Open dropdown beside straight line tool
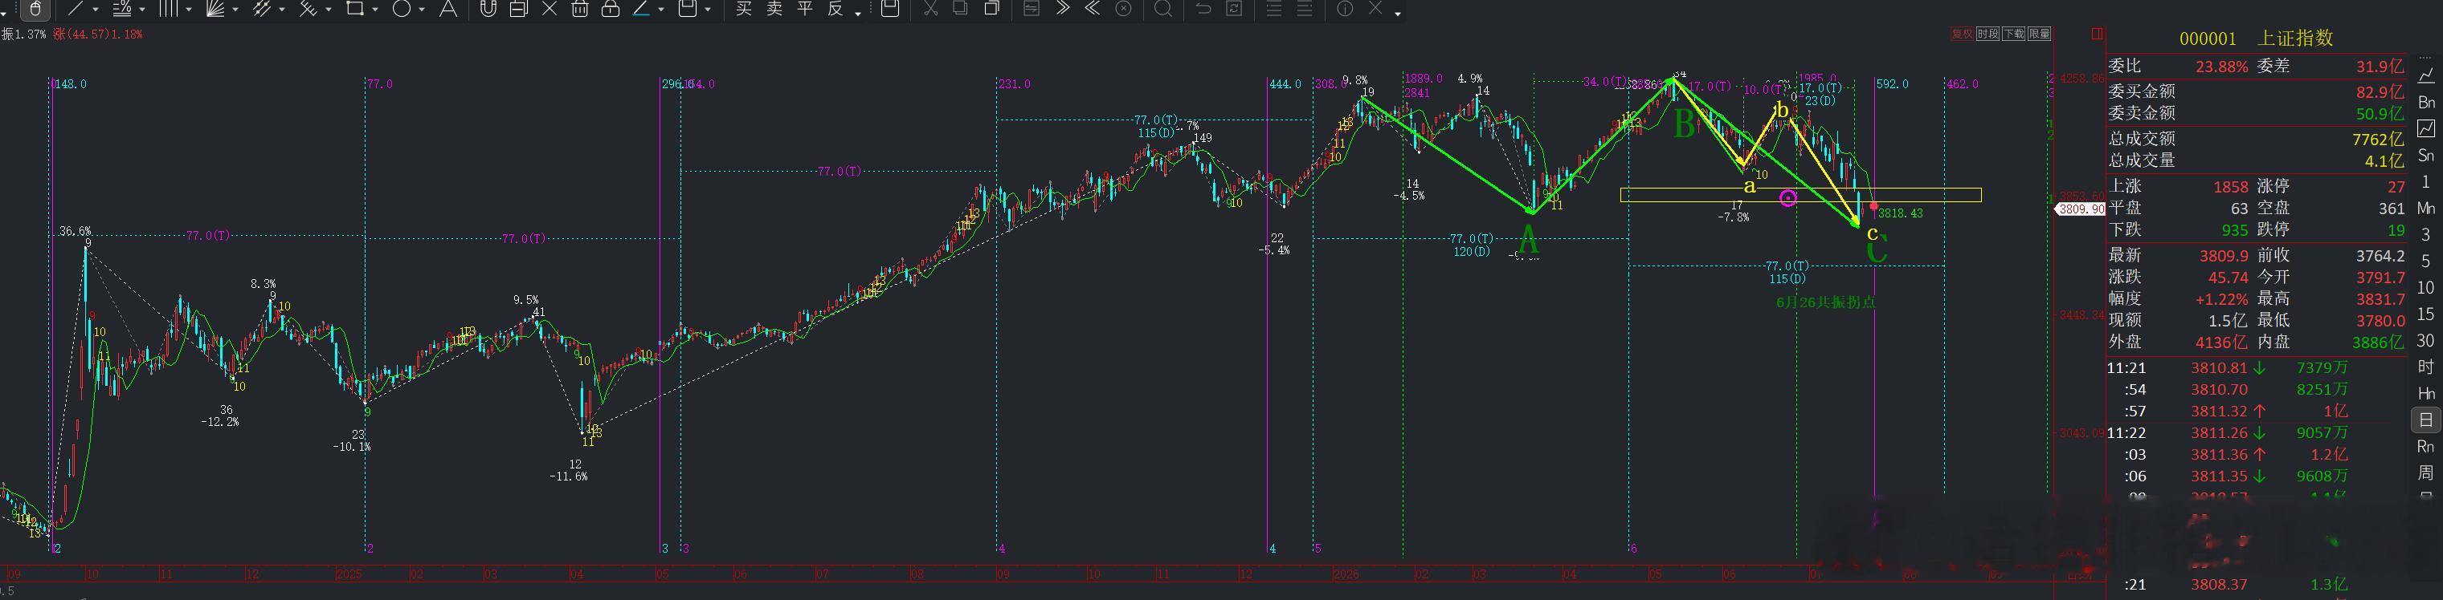2443x600 pixels. point(96,10)
